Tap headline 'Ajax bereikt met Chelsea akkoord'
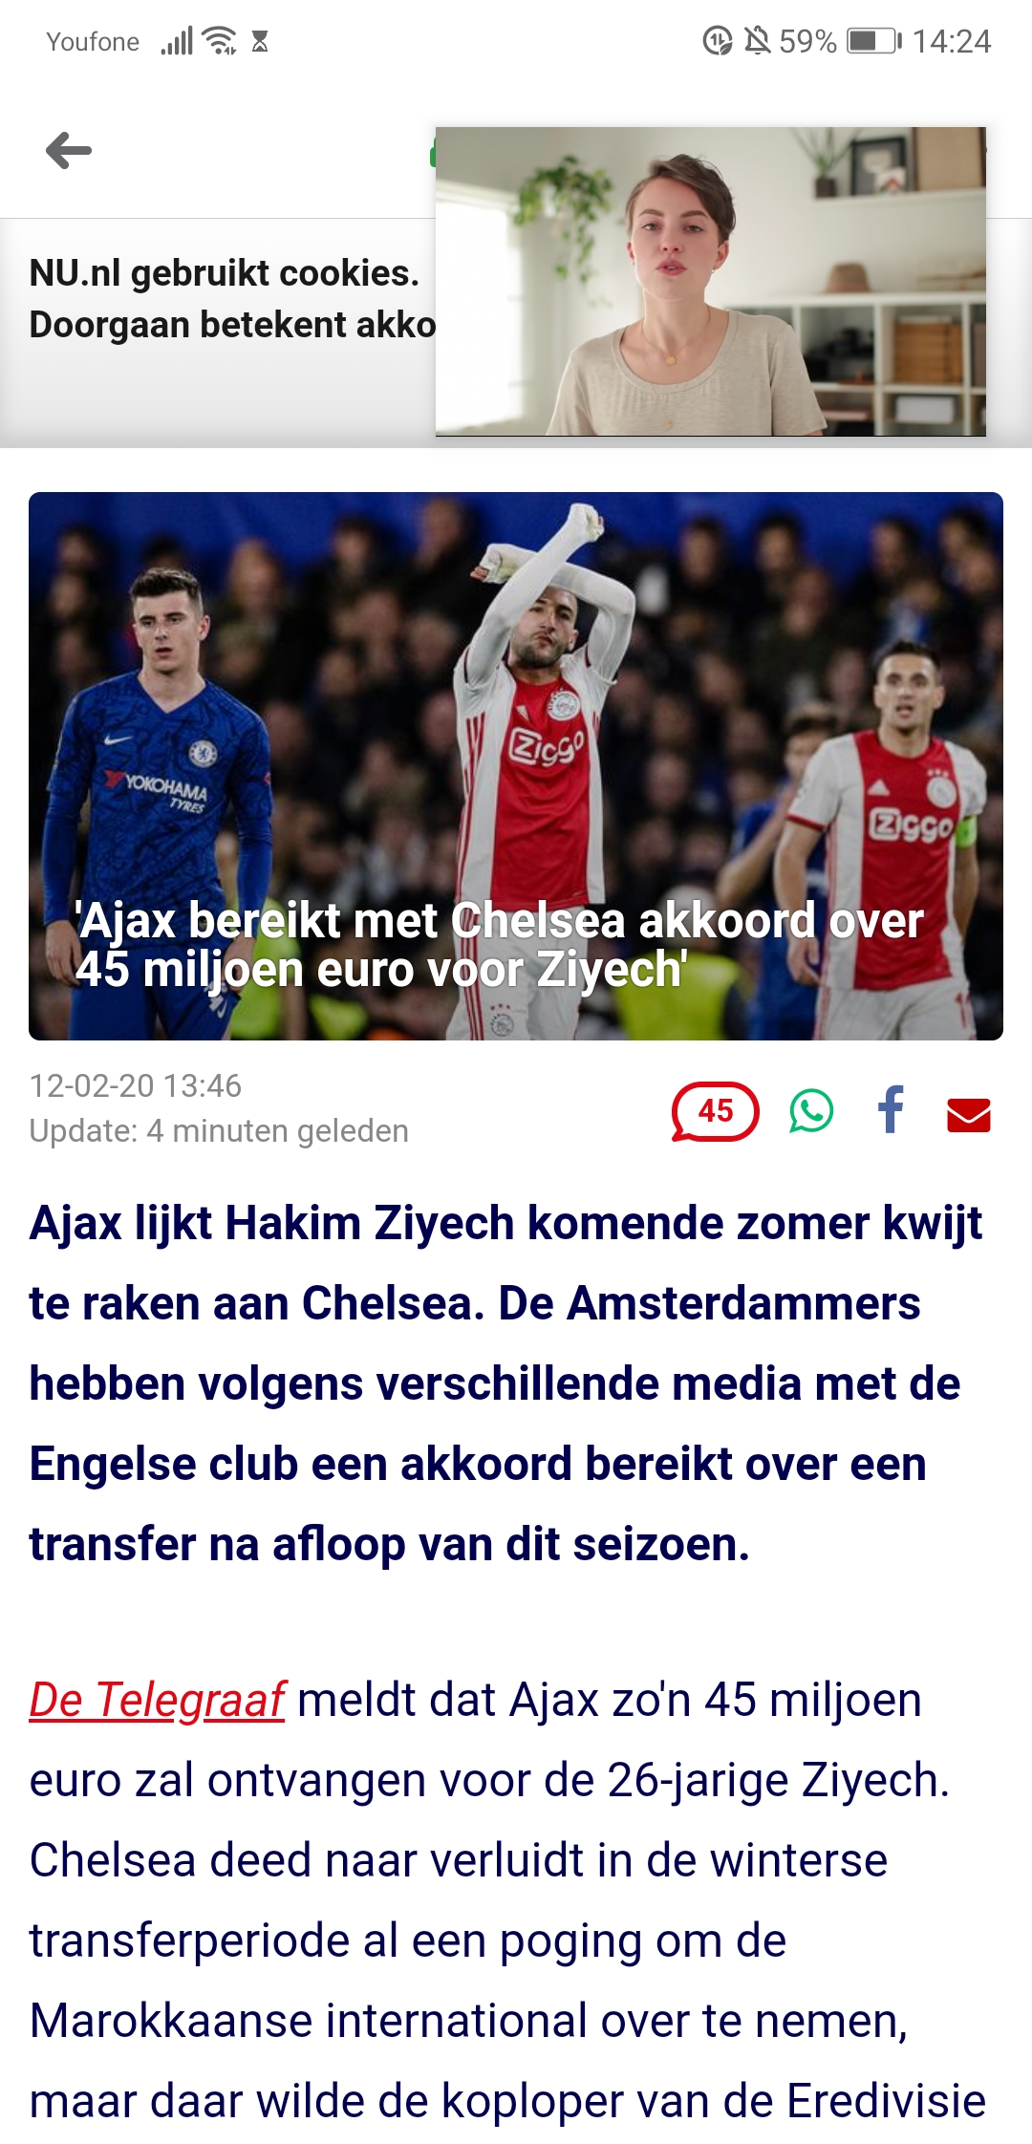This screenshot has width=1032, height=2144. pyautogui.click(x=499, y=945)
